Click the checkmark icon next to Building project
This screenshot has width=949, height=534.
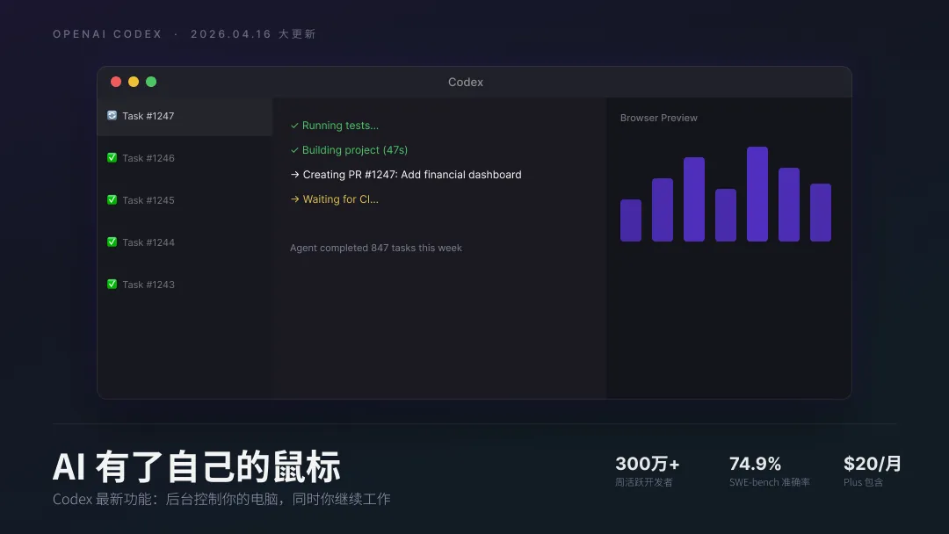click(x=294, y=150)
